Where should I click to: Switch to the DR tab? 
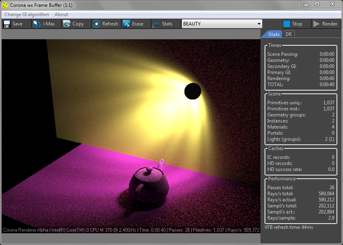coord(288,34)
